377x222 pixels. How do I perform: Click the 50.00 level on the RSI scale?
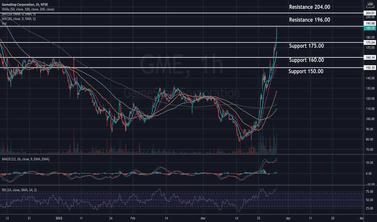tap(370, 200)
